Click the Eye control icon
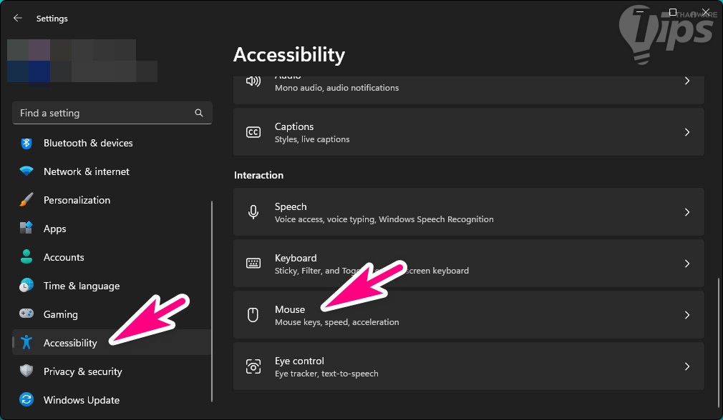 click(253, 366)
